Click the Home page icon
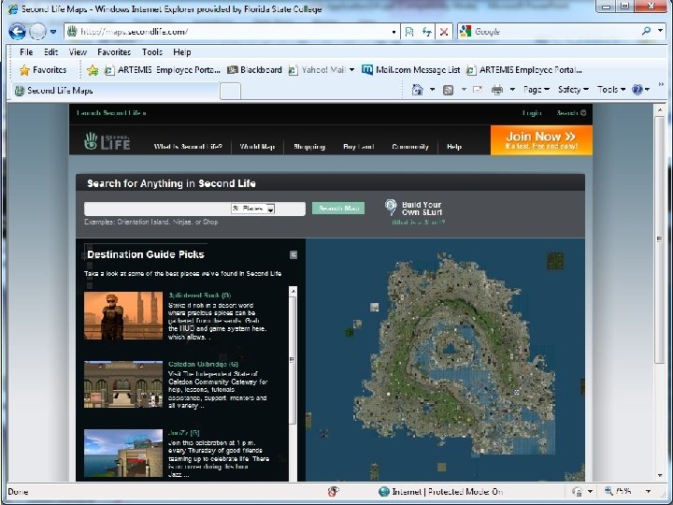 [417, 90]
